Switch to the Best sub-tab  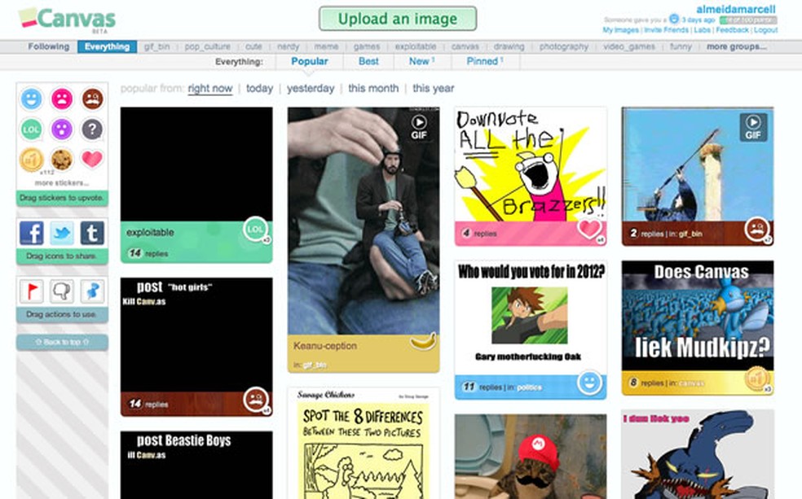coord(368,61)
